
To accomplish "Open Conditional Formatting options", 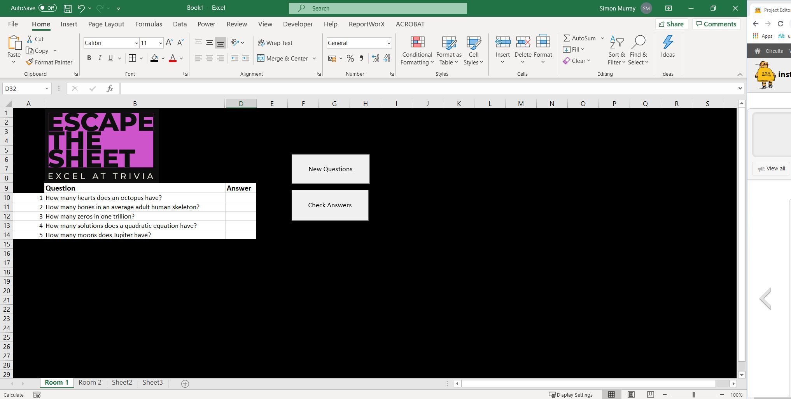I will point(417,51).
